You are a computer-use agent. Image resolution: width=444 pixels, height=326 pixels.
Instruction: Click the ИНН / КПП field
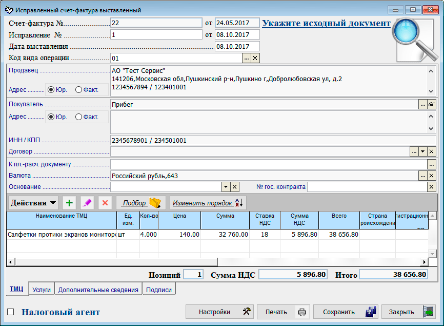point(273,140)
